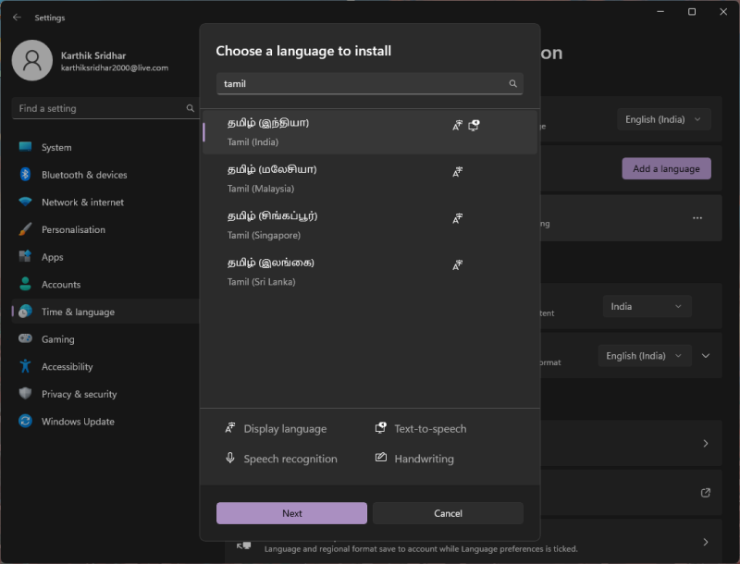This screenshot has height=564, width=740.
Task: Select the Windows Update sidebar icon
Action: click(28, 421)
